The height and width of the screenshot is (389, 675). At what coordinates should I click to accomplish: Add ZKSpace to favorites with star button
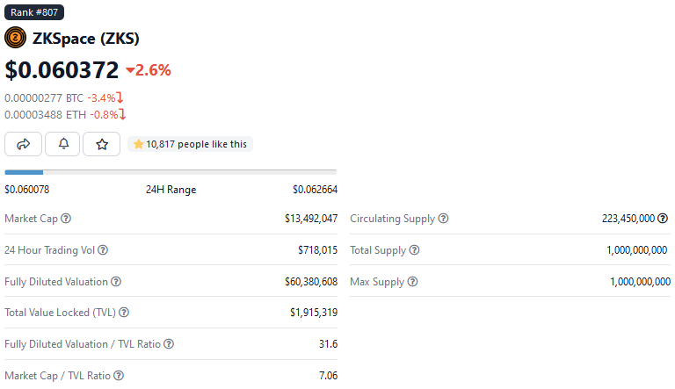pos(102,144)
